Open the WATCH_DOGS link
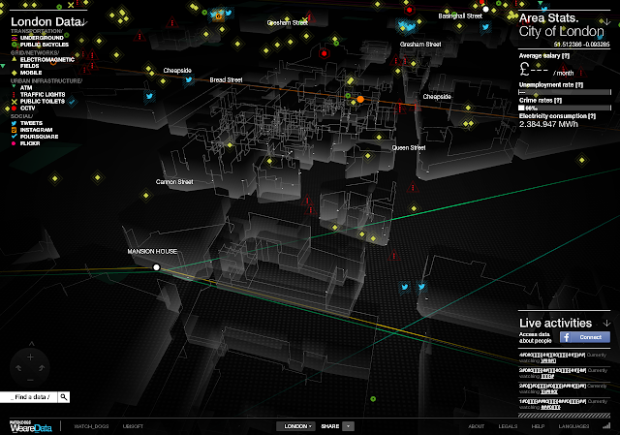The width and height of the screenshot is (620, 435). click(x=91, y=426)
